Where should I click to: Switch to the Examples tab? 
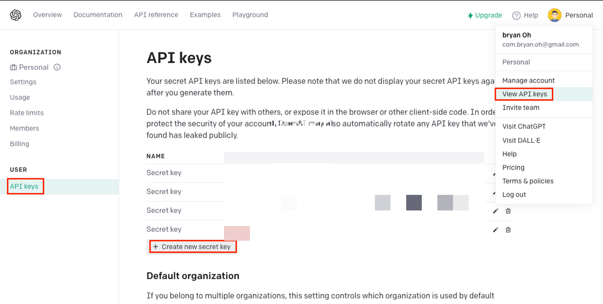pyautogui.click(x=205, y=15)
